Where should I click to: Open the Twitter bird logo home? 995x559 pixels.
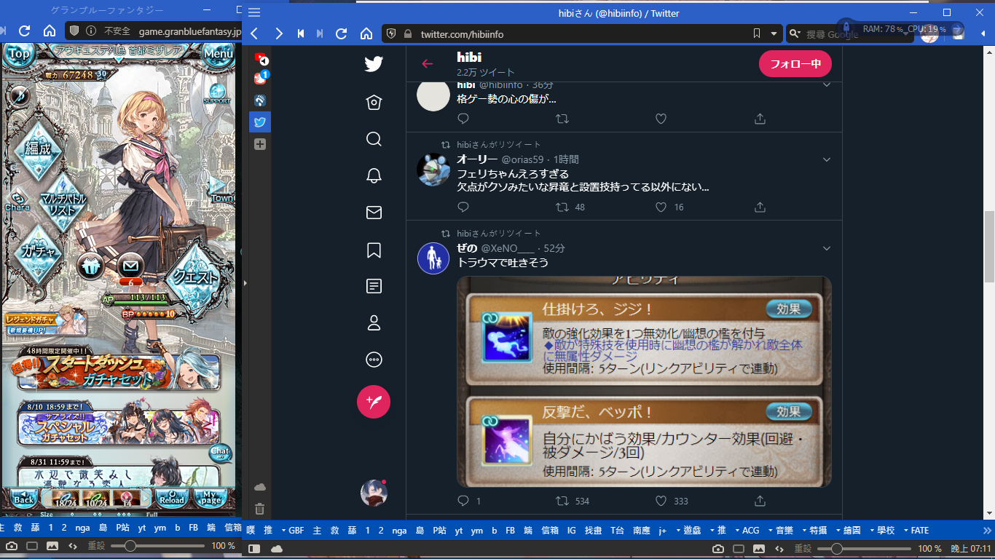coord(374,64)
